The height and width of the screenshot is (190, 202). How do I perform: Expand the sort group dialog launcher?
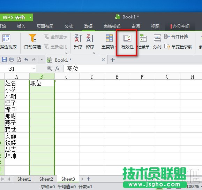point(94,53)
